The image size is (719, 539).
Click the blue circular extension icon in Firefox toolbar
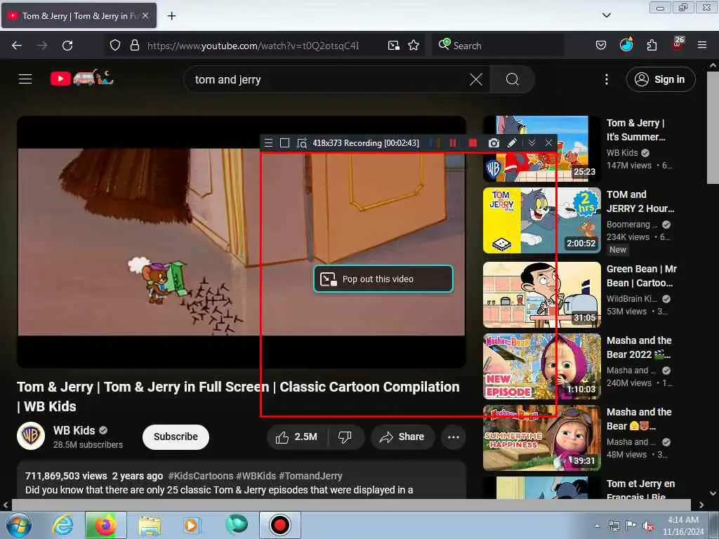point(626,44)
